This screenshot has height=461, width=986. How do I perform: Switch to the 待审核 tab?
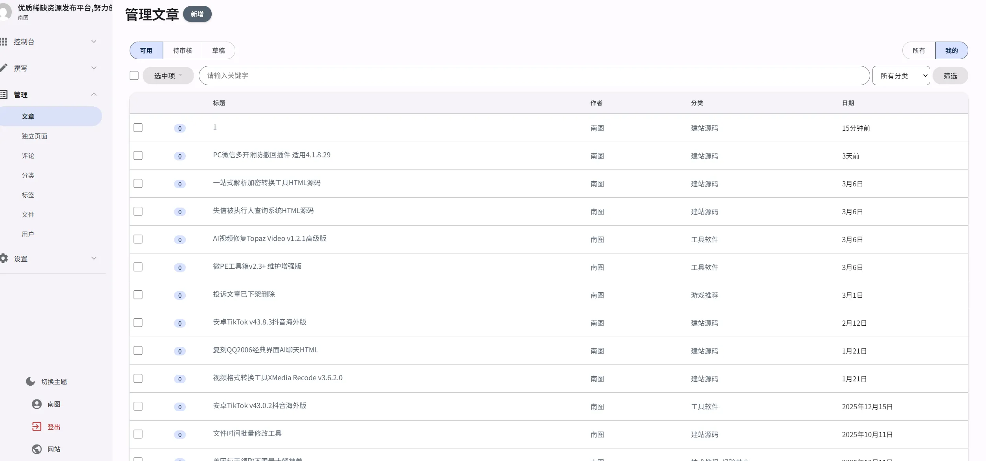point(182,51)
